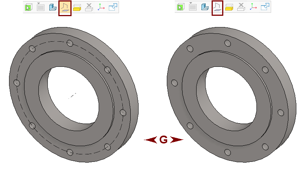This screenshot has width=302, height=169.
Task: Click the blue arrow window icon in left toolbar
Action: tap(113, 7)
